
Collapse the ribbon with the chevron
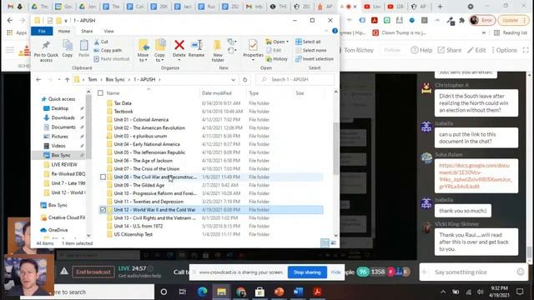point(326,31)
